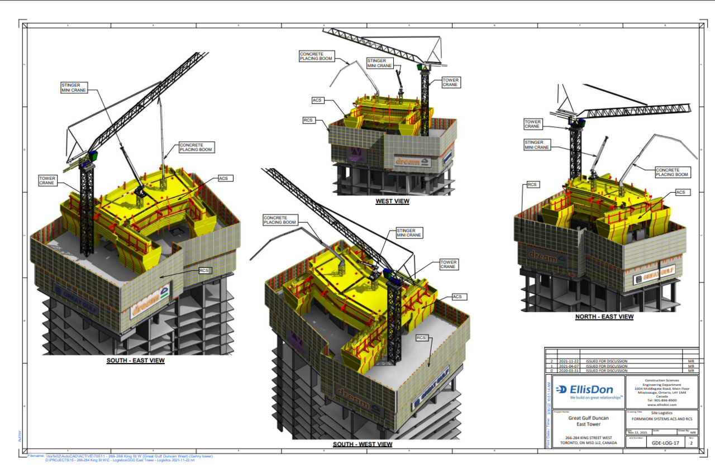Screen dimensions: 715x468
Task: Click the SOUTH - WEST VIEW title
Action: pyautogui.click(x=363, y=445)
